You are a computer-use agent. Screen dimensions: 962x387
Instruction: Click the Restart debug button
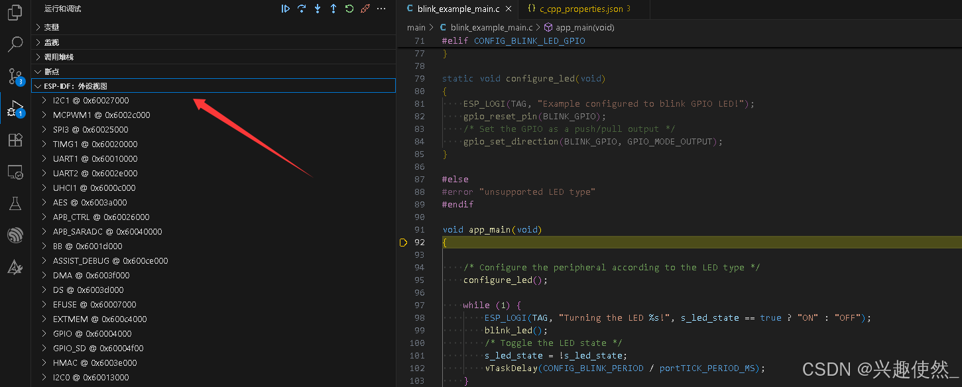pyautogui.click(x=349, y=9)
